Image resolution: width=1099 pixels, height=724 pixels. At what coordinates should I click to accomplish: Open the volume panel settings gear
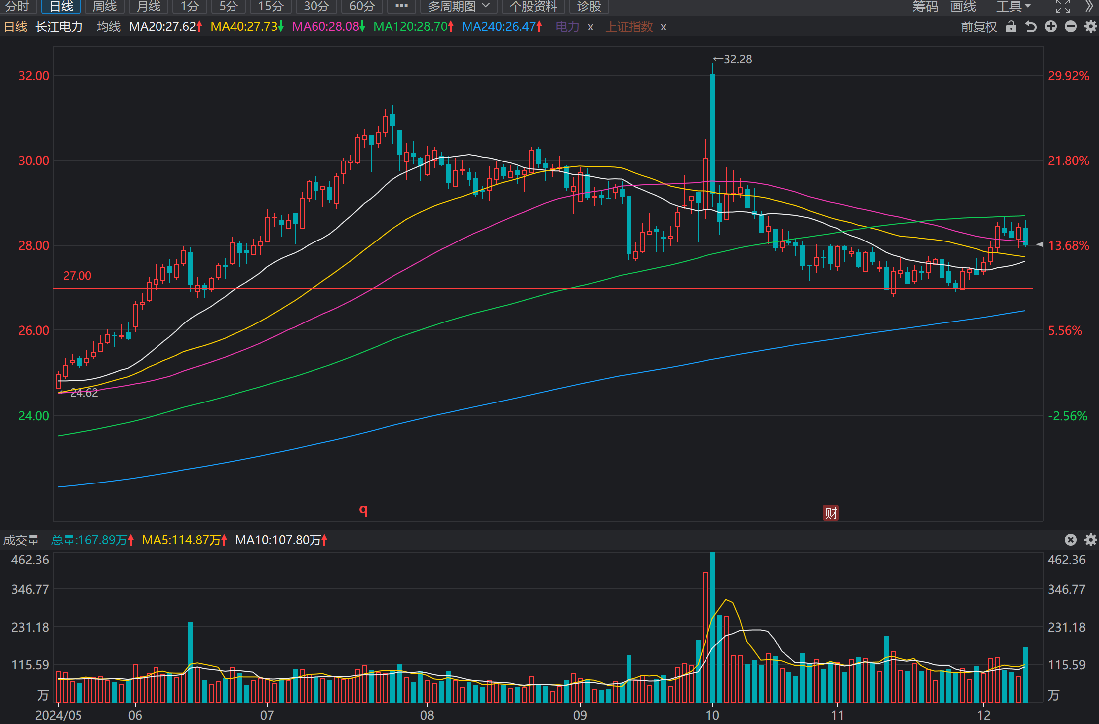click(1091, 540)
